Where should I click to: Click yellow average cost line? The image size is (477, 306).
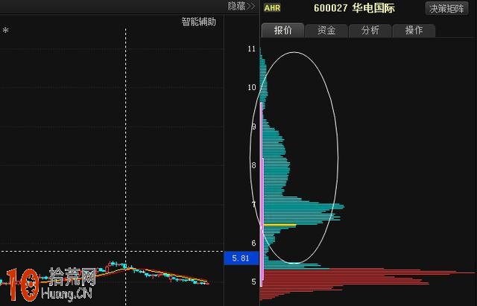pyautogui.click(x=279, y=225)
